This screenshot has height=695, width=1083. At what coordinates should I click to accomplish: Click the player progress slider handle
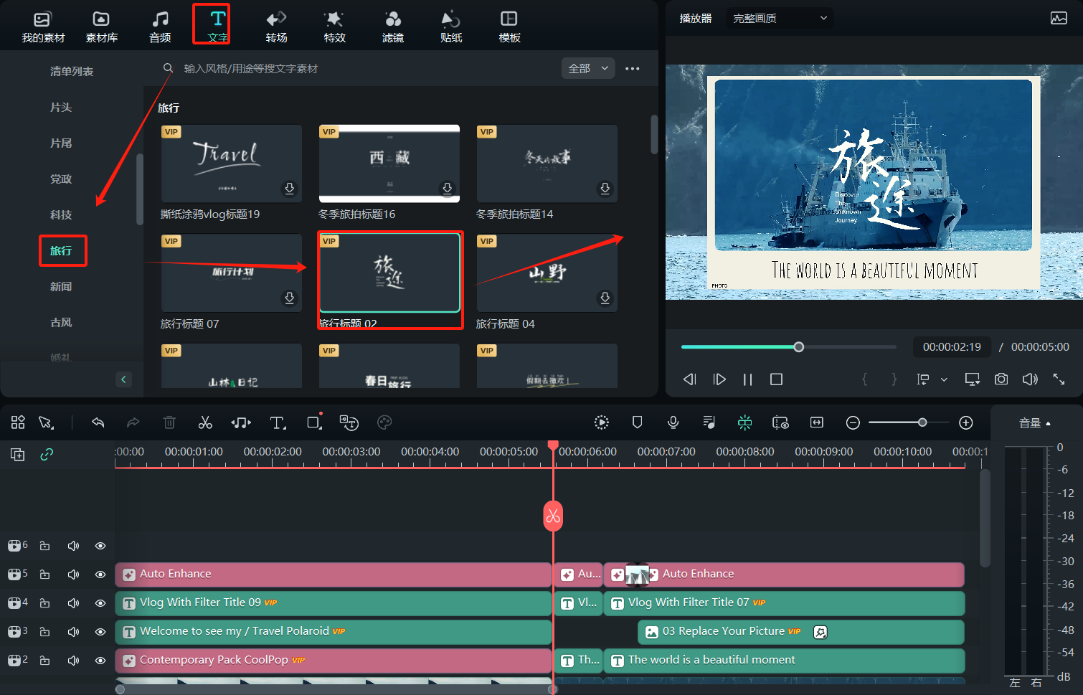coord(798,347)
